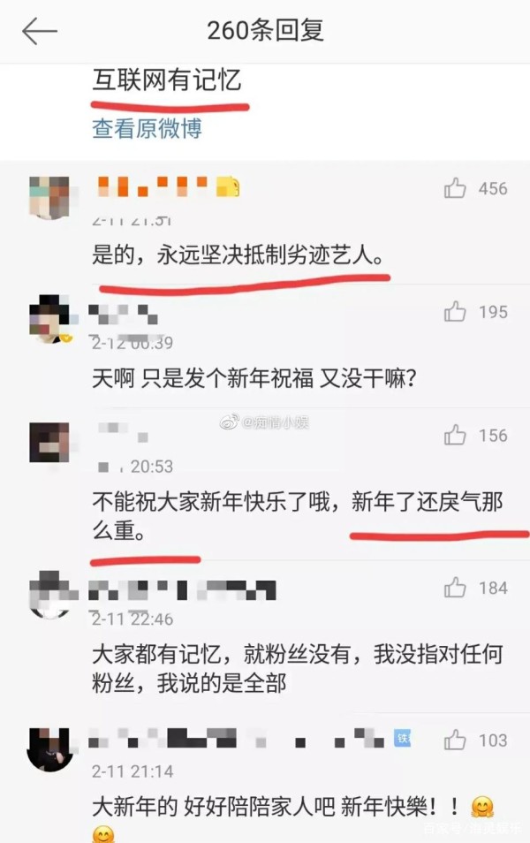Open avatar of the 2-12 00:39 commenter
Screen dimensions: 530x843
pos(49,319)
